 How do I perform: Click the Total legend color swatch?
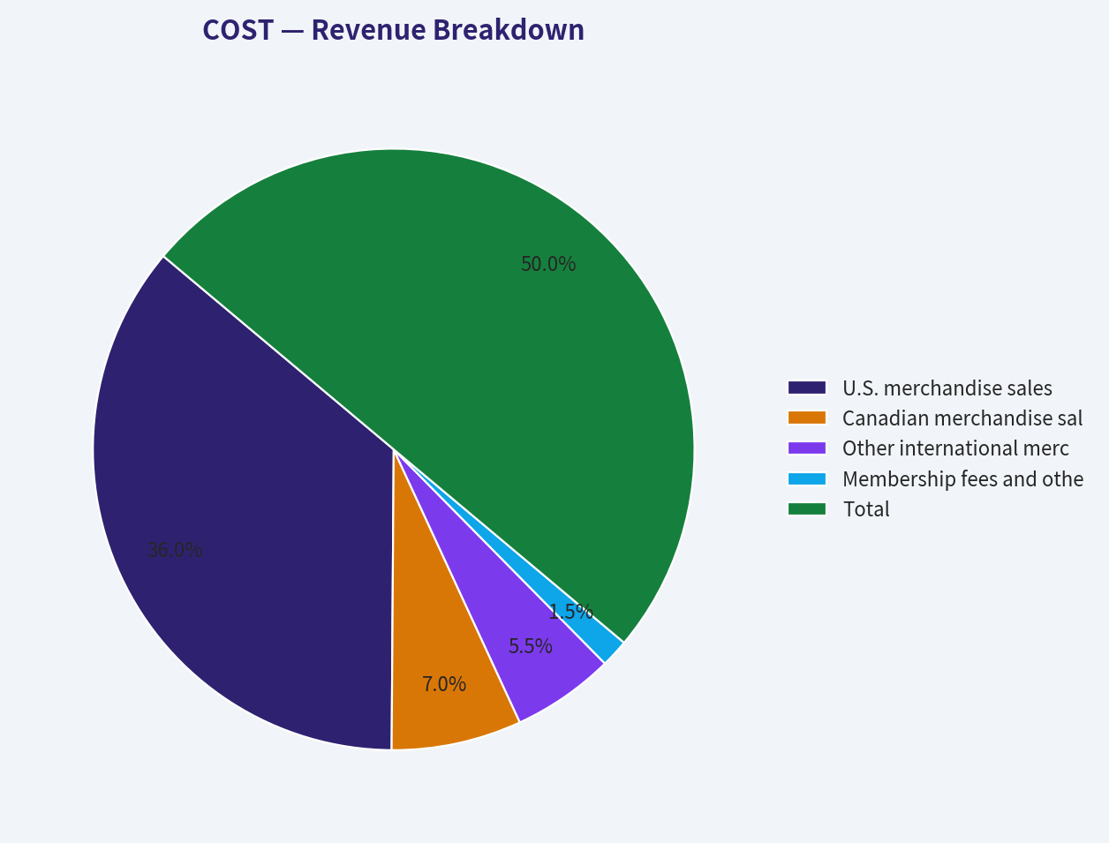(x=806, y=508)
